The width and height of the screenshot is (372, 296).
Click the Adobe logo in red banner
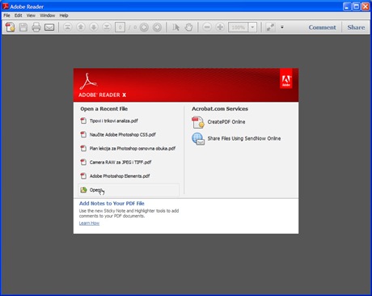285,78
